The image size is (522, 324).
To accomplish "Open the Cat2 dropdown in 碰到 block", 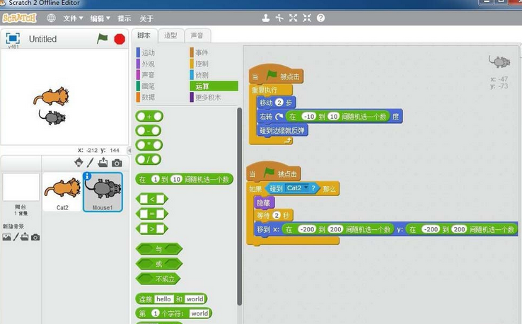I will (x=306, y=187).
